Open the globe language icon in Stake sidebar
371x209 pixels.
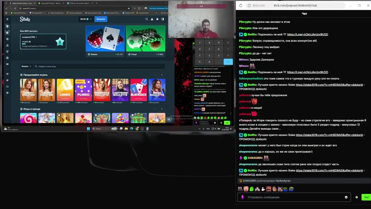click(7, 93)
